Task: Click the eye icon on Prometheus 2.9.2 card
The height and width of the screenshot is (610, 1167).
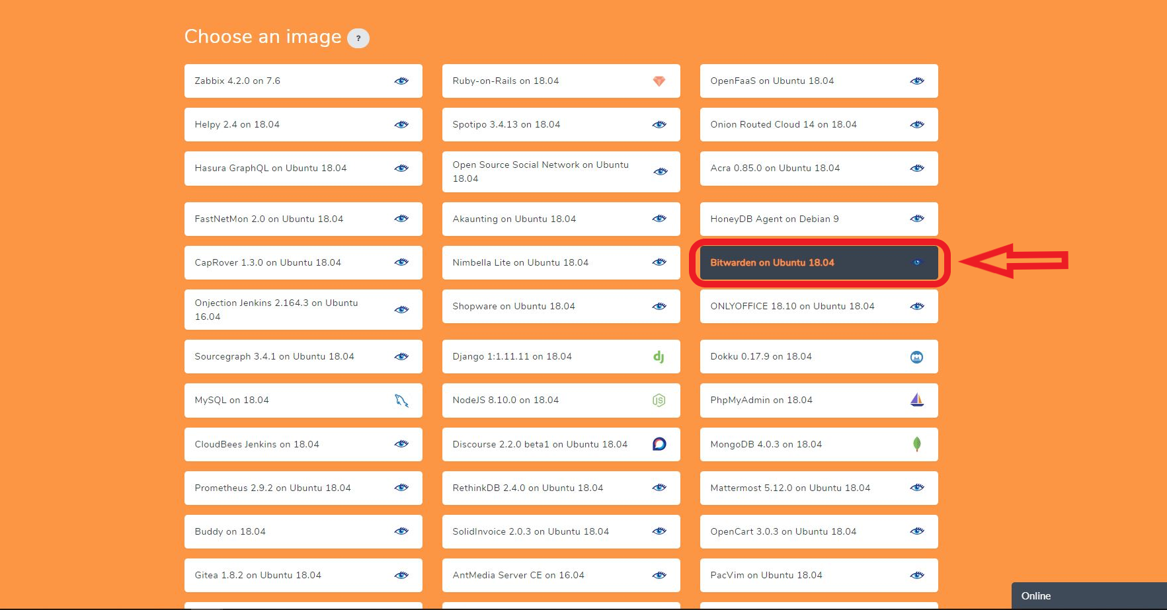Action: tap(401, 488)
